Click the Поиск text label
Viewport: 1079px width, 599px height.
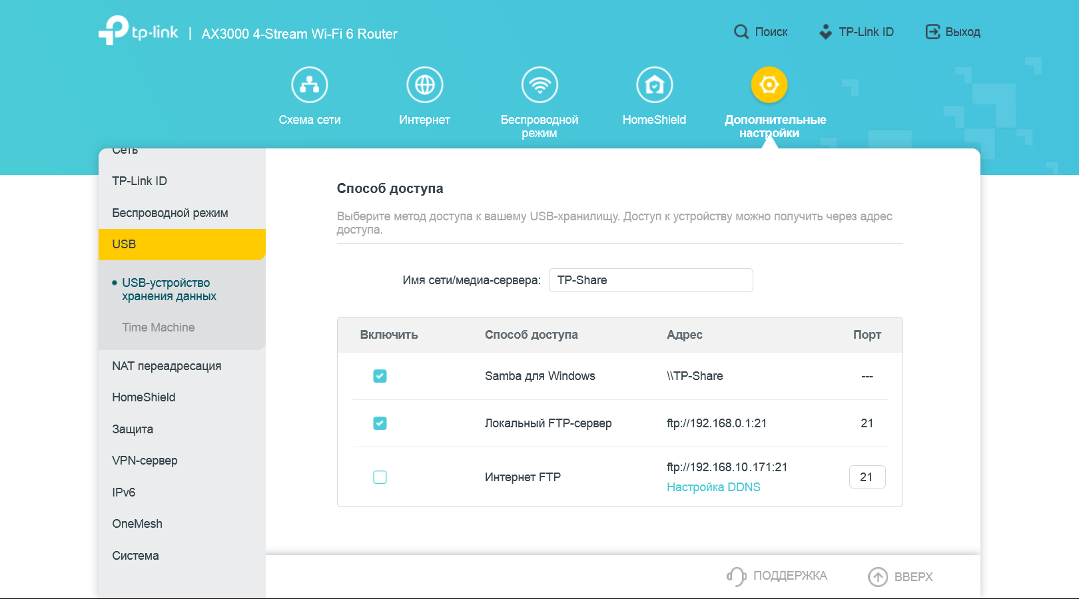[771, 32]
